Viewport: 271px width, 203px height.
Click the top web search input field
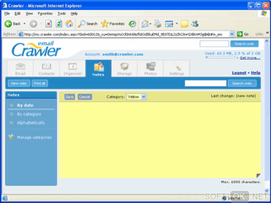tap(214, 44)
